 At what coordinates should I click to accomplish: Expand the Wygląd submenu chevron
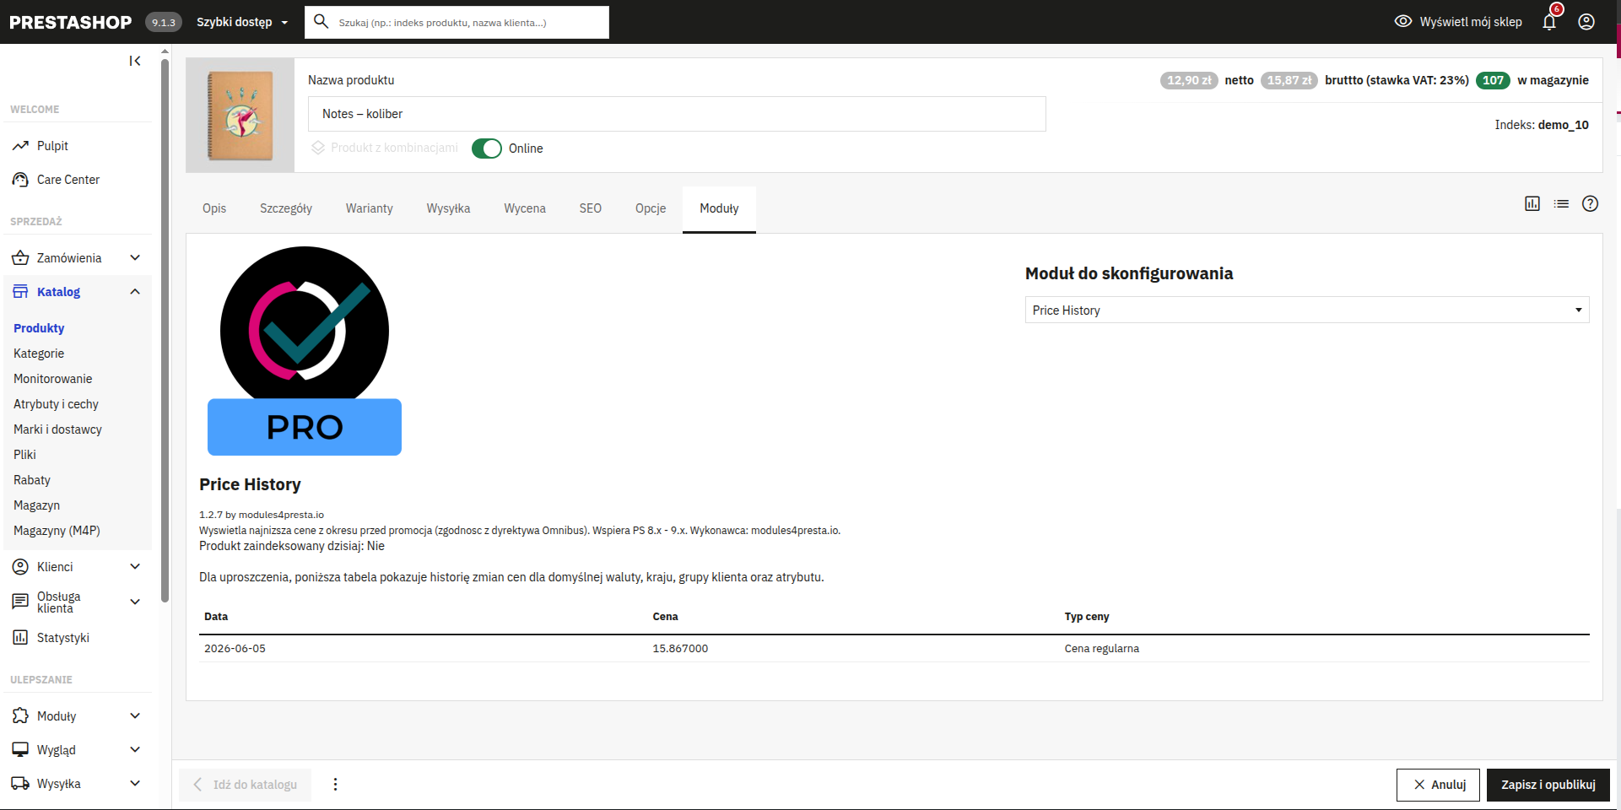[x=135, y=750]
